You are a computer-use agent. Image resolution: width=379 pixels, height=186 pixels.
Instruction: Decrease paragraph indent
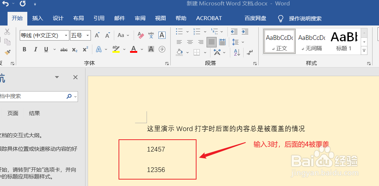(234, 31)
